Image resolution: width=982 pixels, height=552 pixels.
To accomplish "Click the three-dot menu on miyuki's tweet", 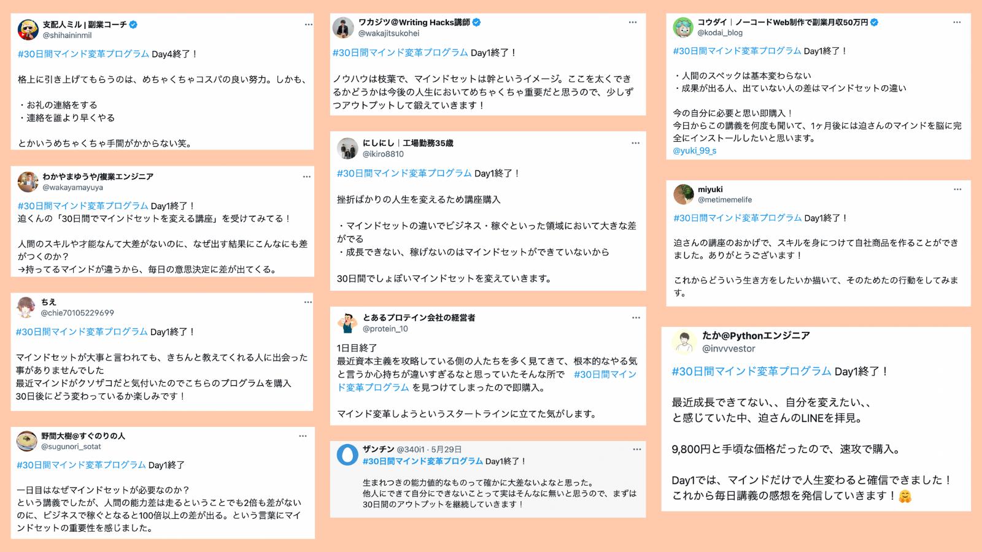I will pos(957,190).
